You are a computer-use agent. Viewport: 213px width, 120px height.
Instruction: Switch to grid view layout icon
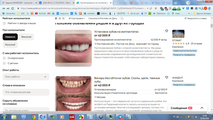click(60, 18)
